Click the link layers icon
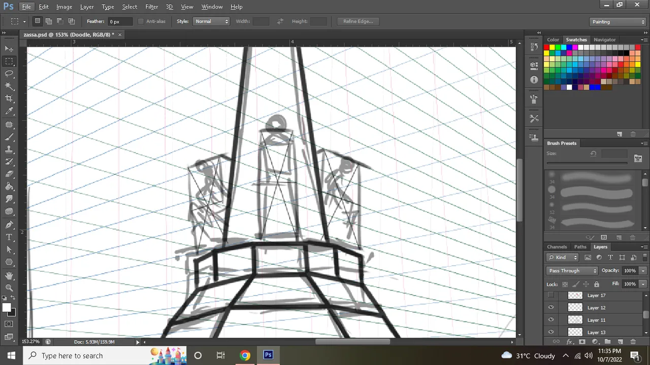 [556, 342]
